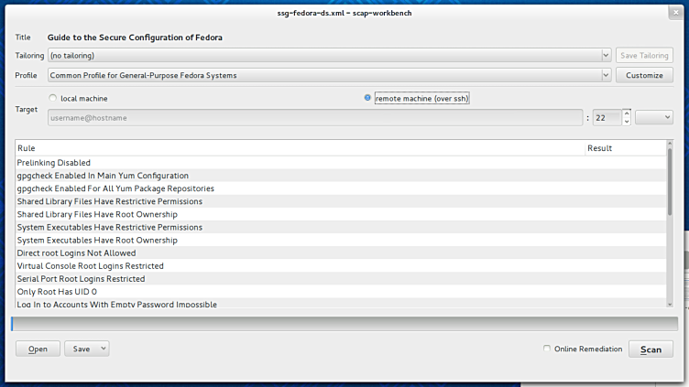The image size is (689, 387).
Task: Enable the Online Remediation checkbox
Action: coord(547,349)
